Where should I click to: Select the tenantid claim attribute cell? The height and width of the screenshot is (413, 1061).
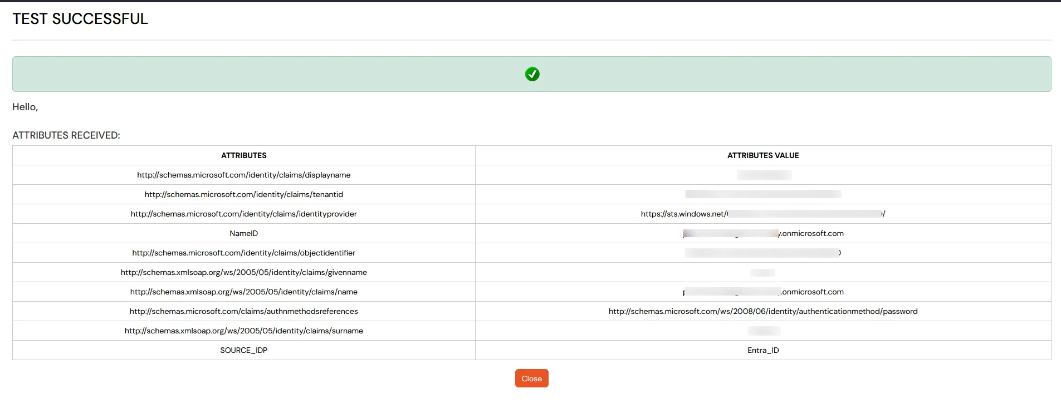point(244,194)
